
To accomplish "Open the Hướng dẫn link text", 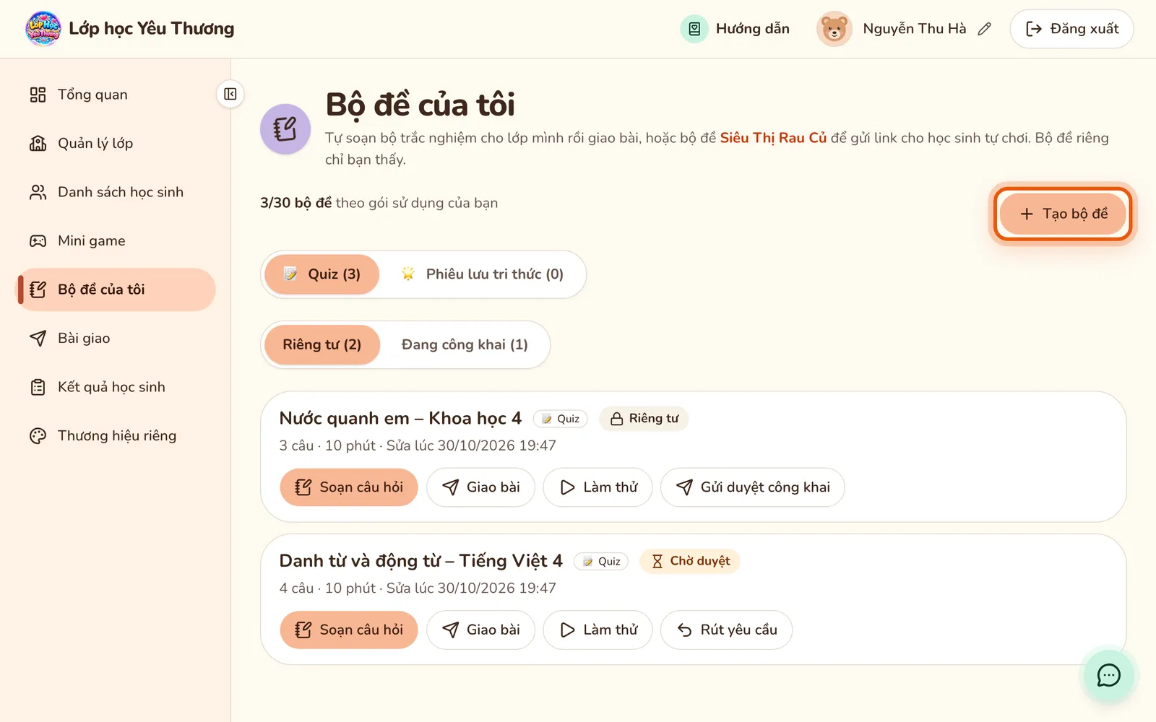I will (x=752, y=29).
